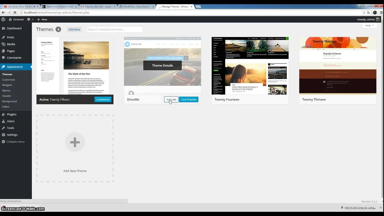The width and height of the screenshot is (384, 216).
Task: Click Customize on the Twenty Fifteen theme
Action: (103, 99)
